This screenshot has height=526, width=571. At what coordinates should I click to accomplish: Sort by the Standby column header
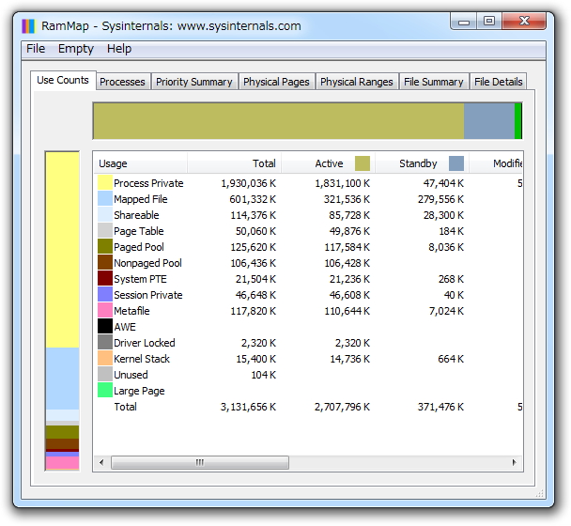422,163
